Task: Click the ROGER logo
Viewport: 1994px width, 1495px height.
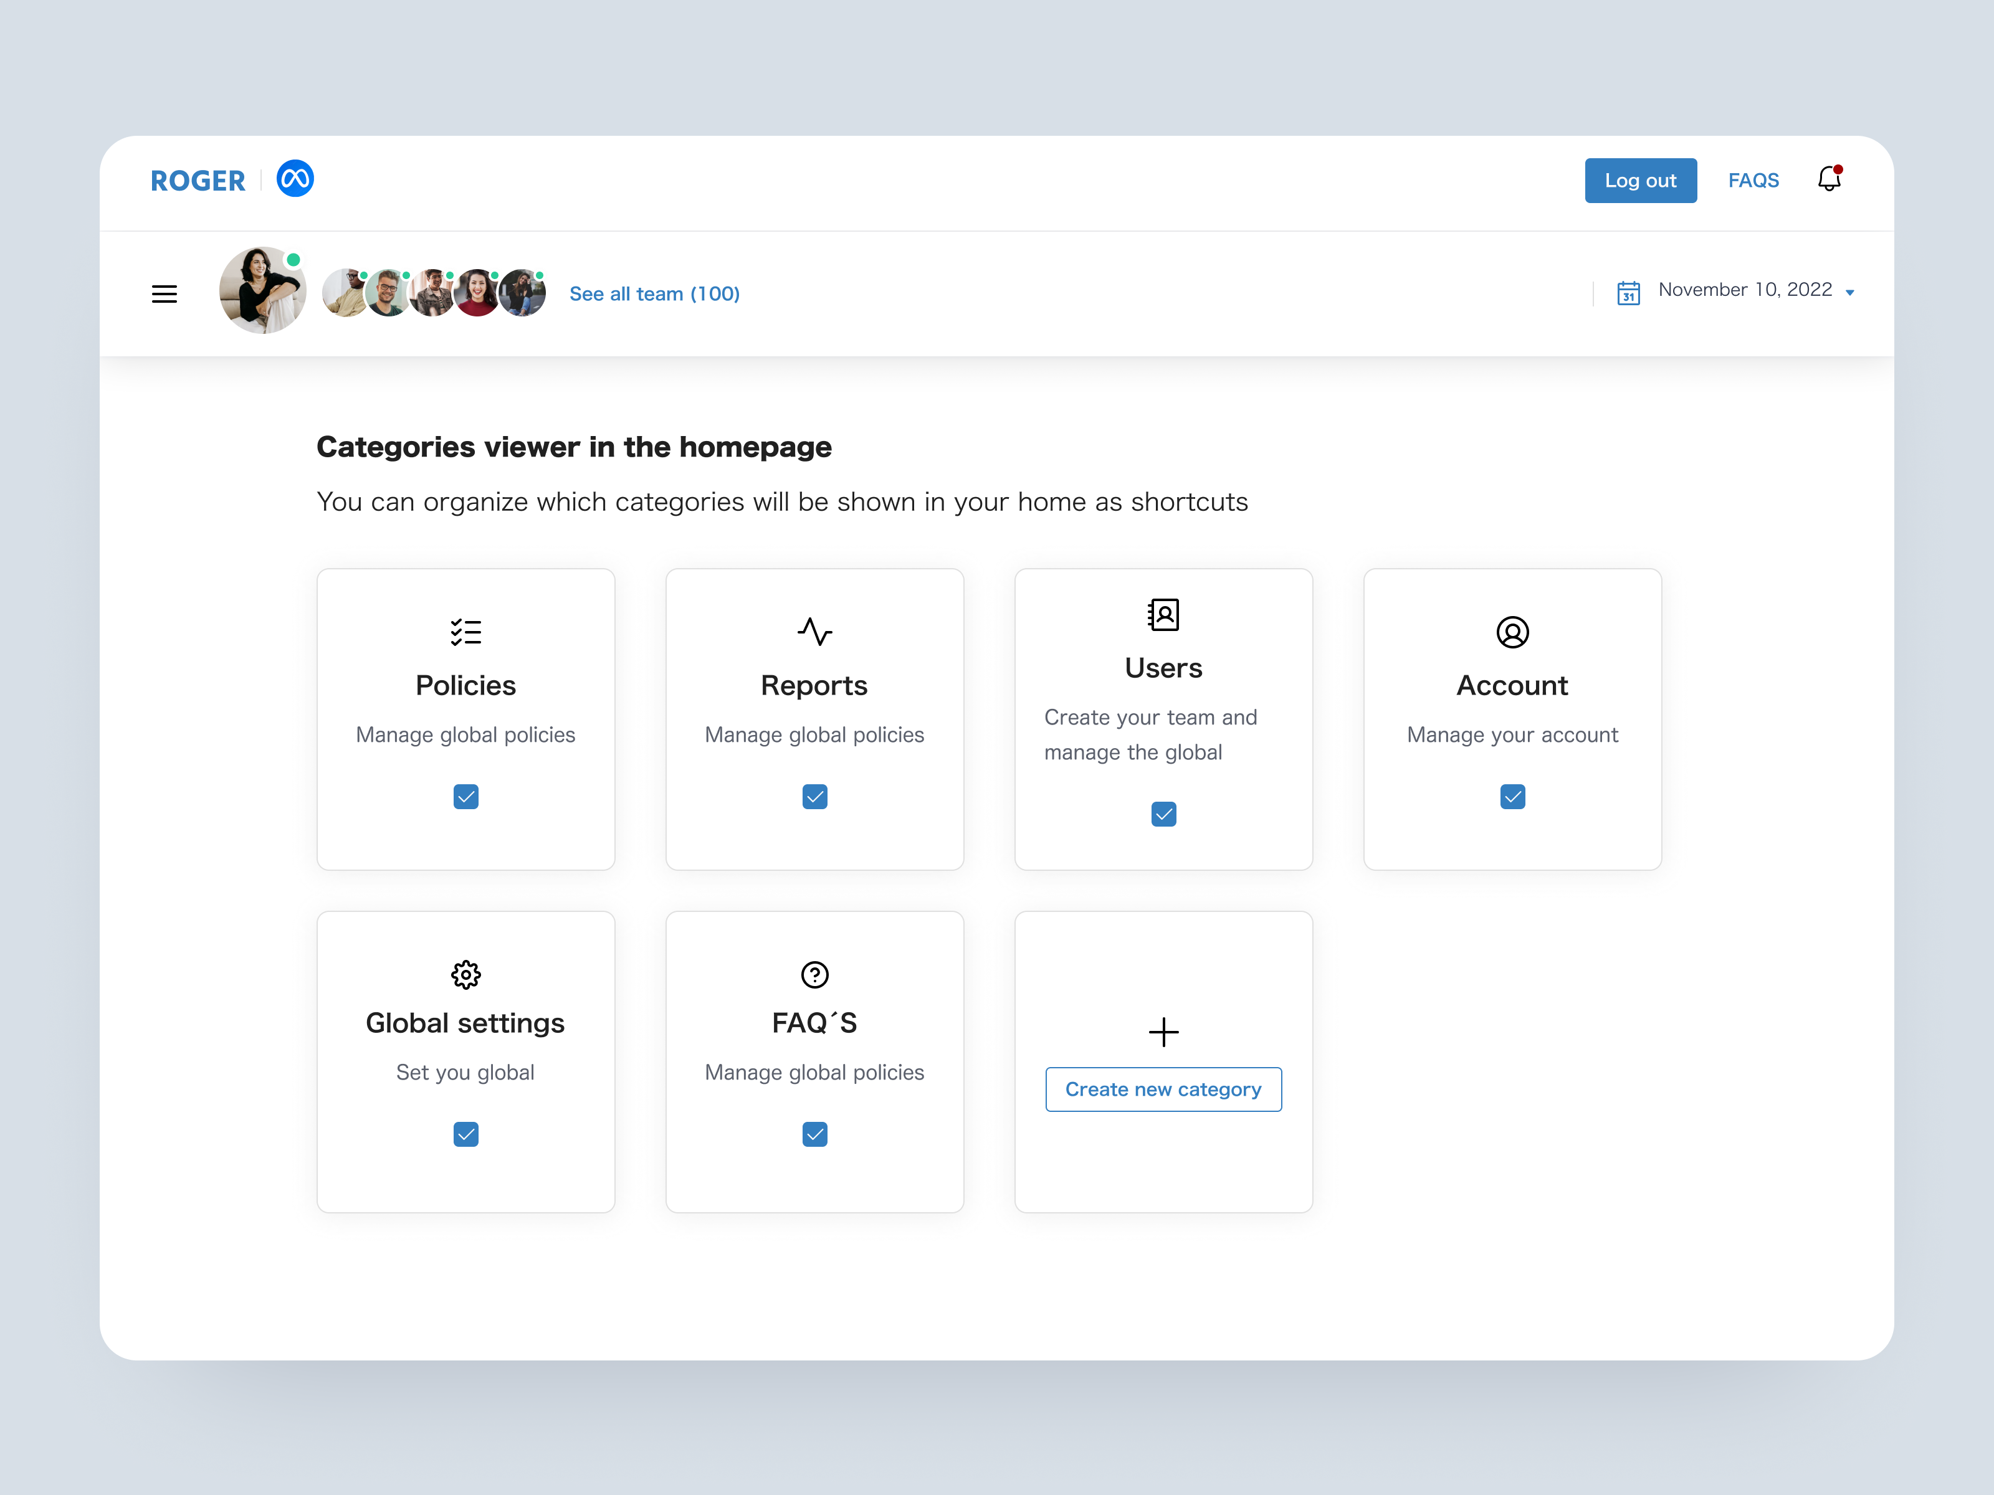Action: [198, 181]
